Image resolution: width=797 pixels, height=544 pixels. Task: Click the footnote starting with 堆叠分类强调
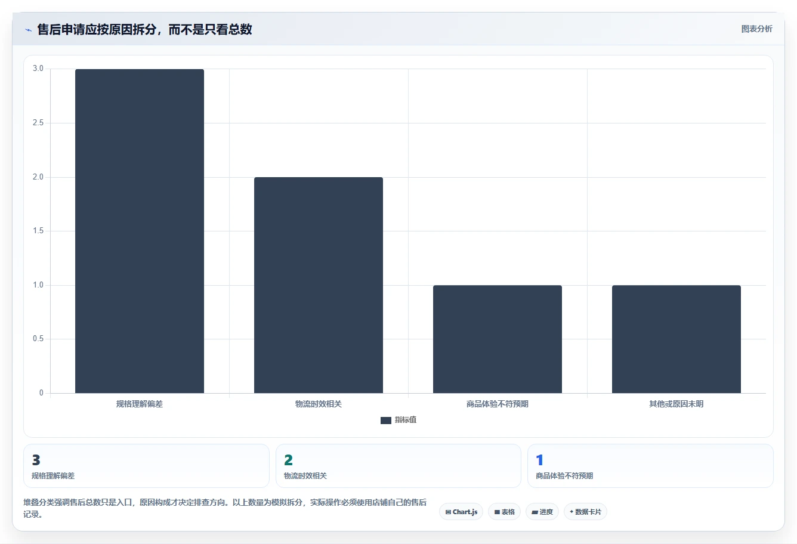pos(225,508)
